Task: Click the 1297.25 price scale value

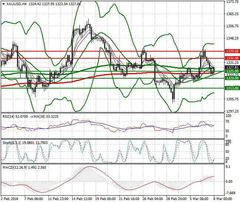Action: pyautogui.click(x=232, y=111)
